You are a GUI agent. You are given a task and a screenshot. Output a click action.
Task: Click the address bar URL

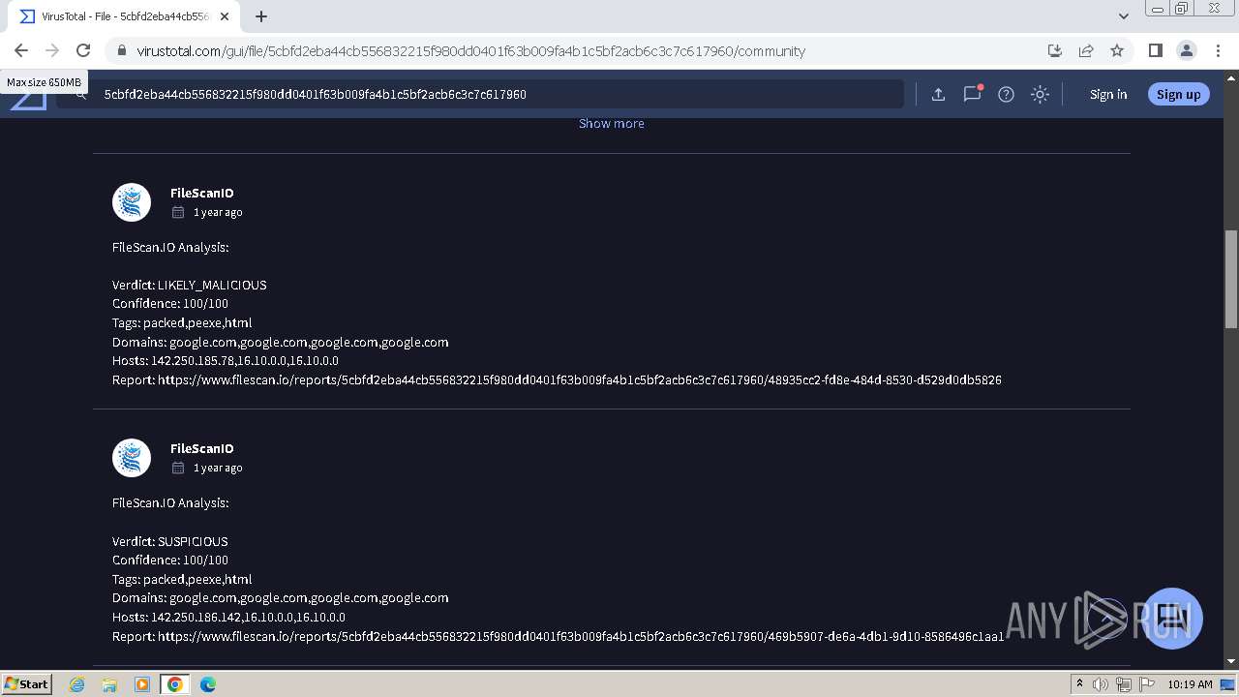click(x=470, y=51)
